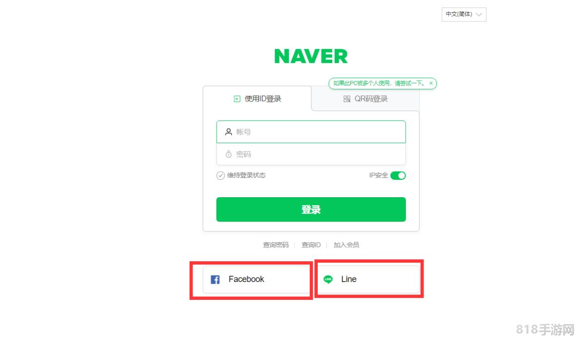Click the ID login arrow icon
Image resolution: width=577 pixels, height=338 pixels.
point(237,99)
